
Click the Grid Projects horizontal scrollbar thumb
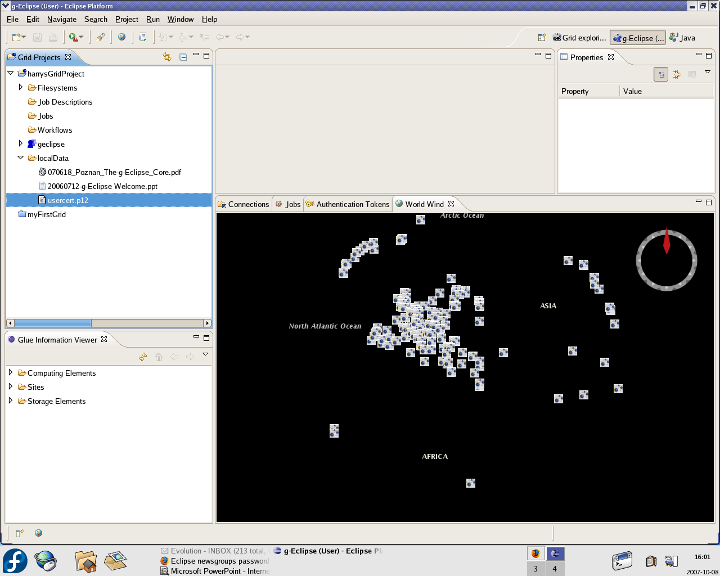(x=53, y=323)
